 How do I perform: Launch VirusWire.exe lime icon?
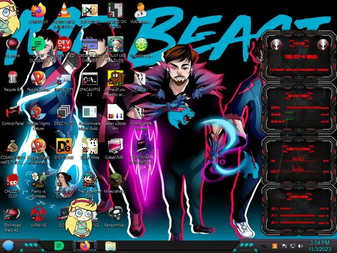[x=141, y=44]
